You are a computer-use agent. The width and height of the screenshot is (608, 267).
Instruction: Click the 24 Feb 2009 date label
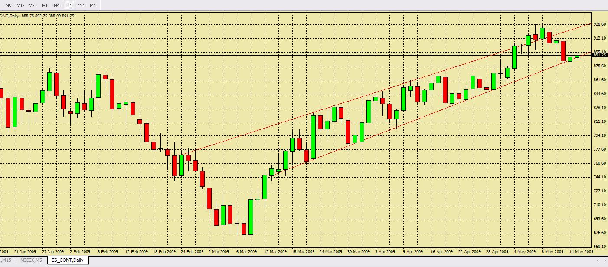[192, 251]
